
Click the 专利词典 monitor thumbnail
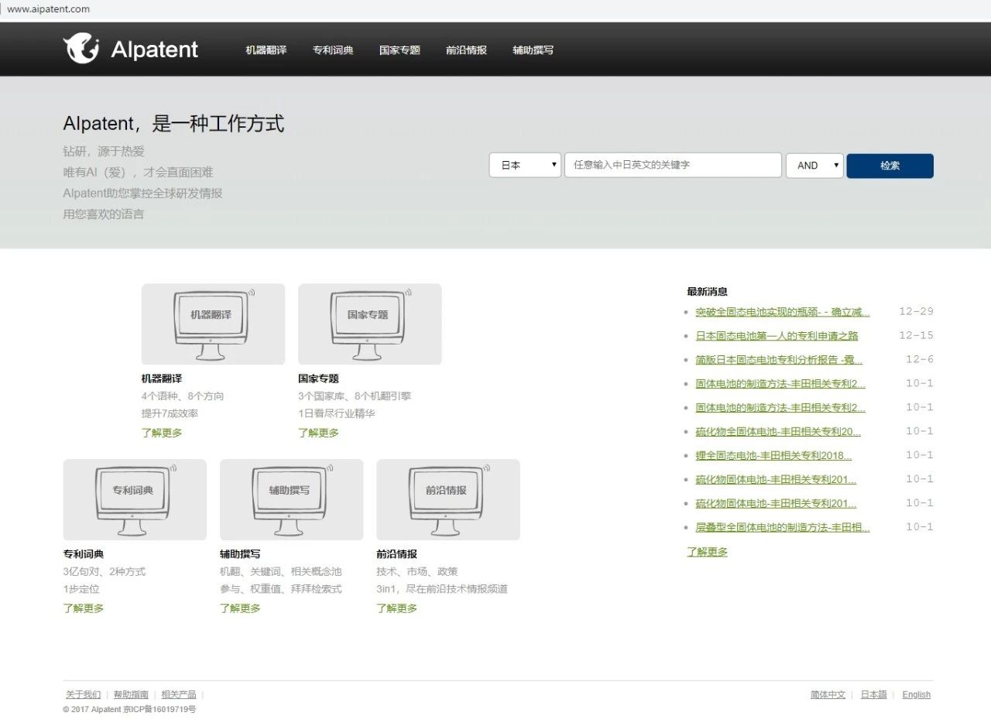click(x=135, y=499)
